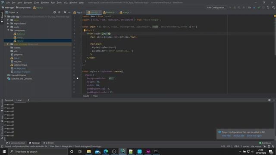
Task: Open command prompt icon on taskbar
Action: coord(156,152)
